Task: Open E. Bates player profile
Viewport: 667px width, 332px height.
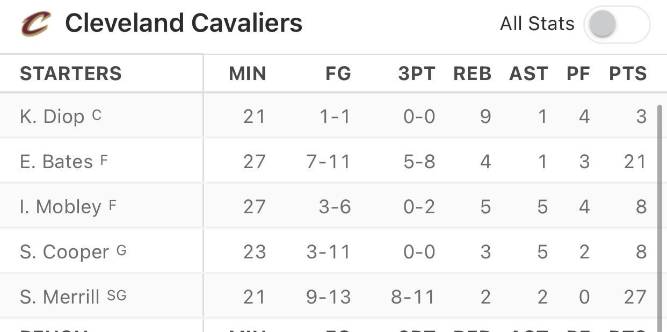Action: [56, 162]
